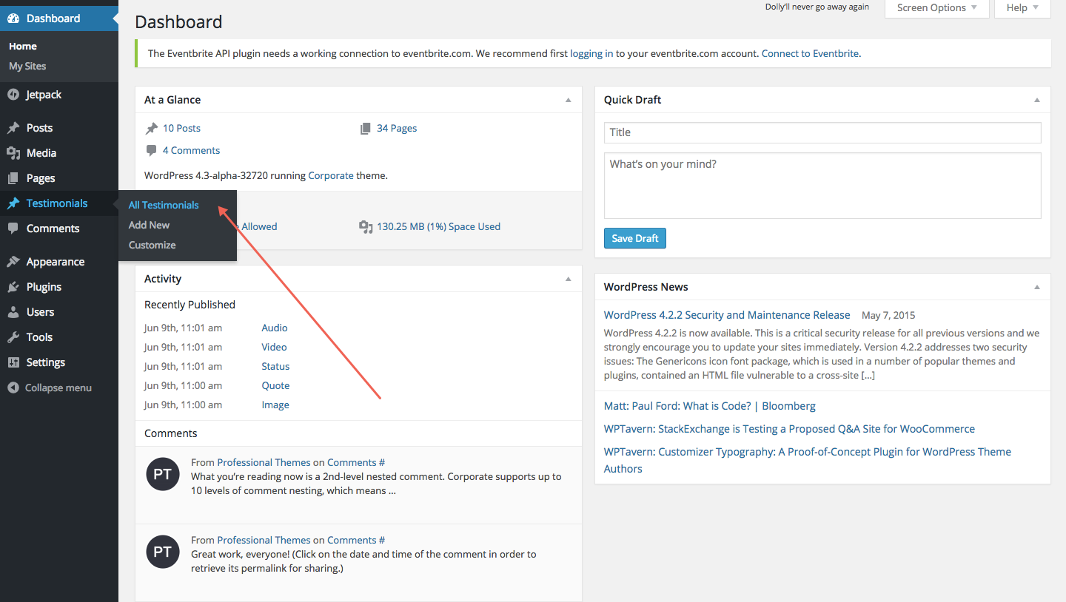
Task: Choose Add New in Testimonials submenu
Action: 149,225
